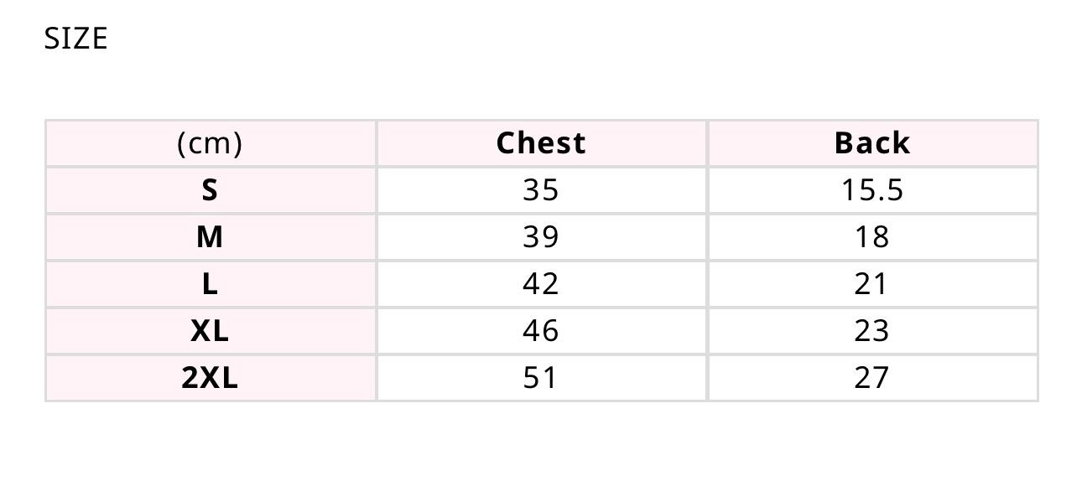The height and width of the screenshot is (486, 1082).
Task: Click the (cm) unit header cell
Action: tap(210, 143)
